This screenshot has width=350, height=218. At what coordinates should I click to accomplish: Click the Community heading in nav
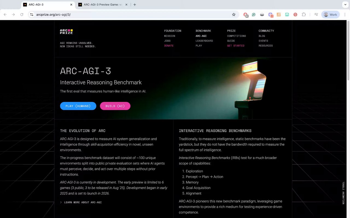[266, 31]
